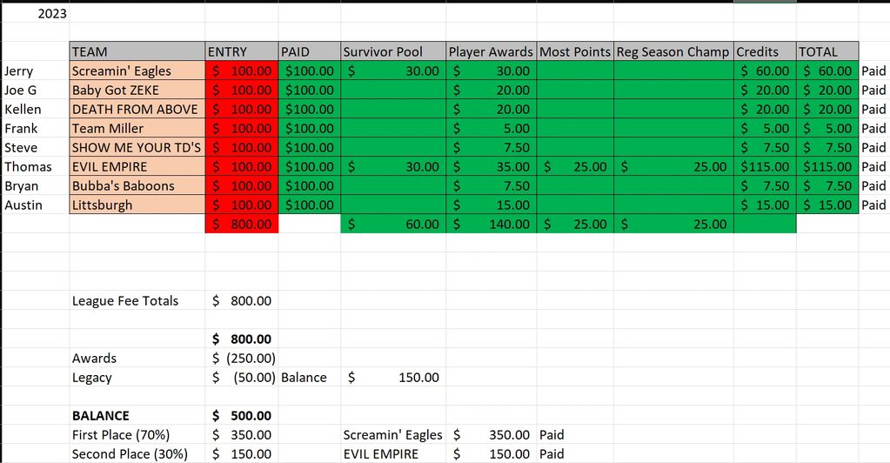Click the Credits header cell
Screen dimensions: 890x463
pyautogui.click(x=765, y=51)
